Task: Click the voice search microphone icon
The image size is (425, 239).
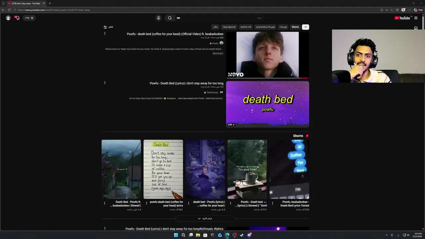Action: 158,18
